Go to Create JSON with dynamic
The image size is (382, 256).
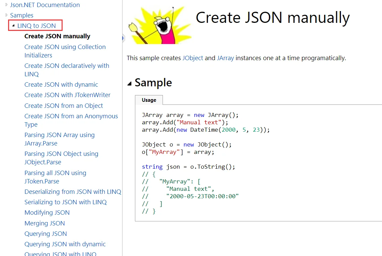(61, 84)
